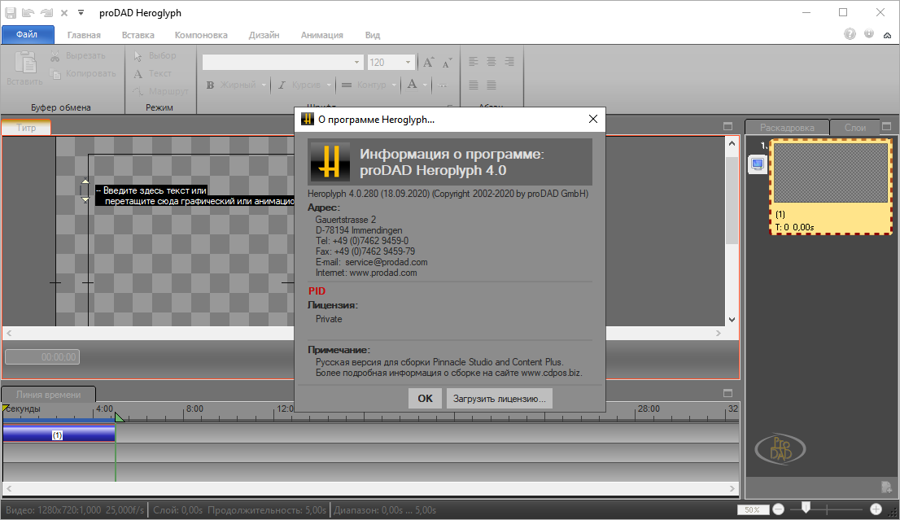
Task: Align paragraph text left
Action: coord(473,61)
